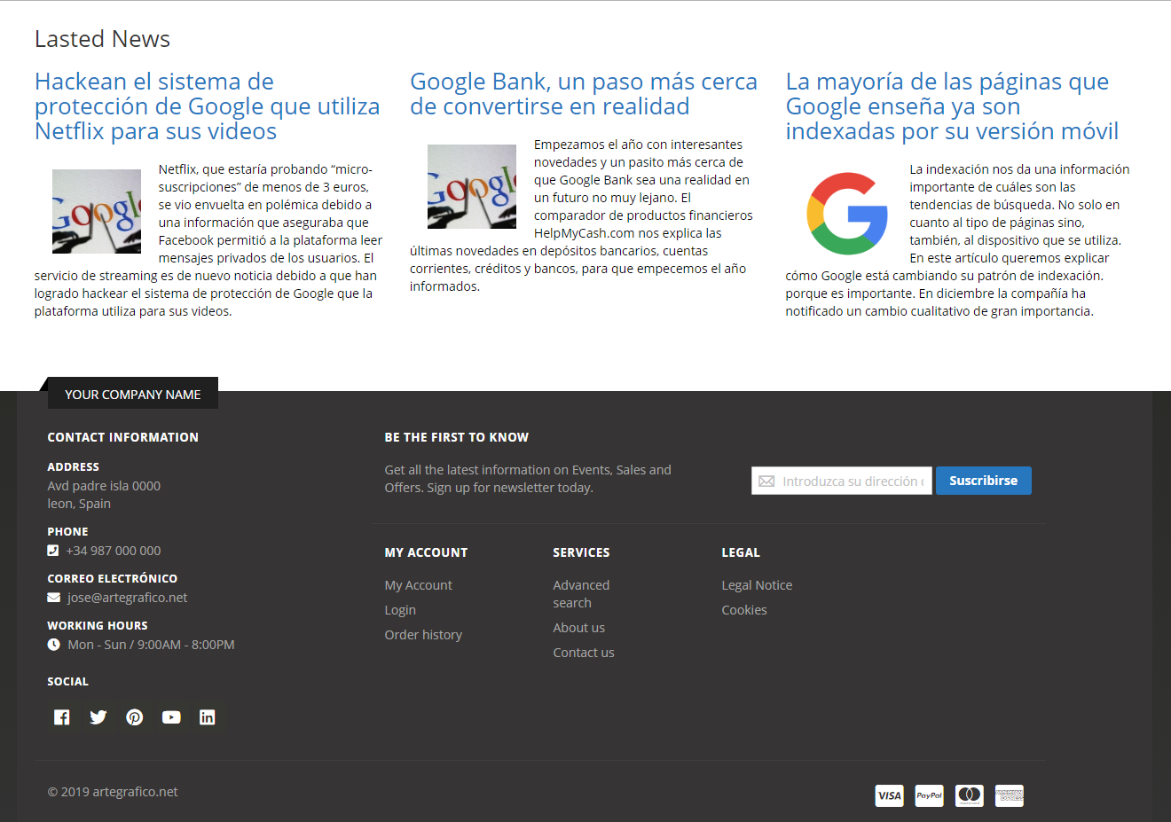Click the Visa payment icon
The height and width of the screenshot is (822, 1171).
[x=889, y=795]
